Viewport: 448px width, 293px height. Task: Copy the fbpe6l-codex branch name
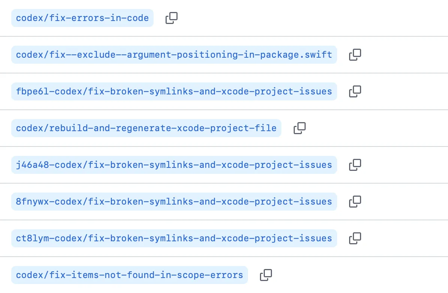pos(355,91)
